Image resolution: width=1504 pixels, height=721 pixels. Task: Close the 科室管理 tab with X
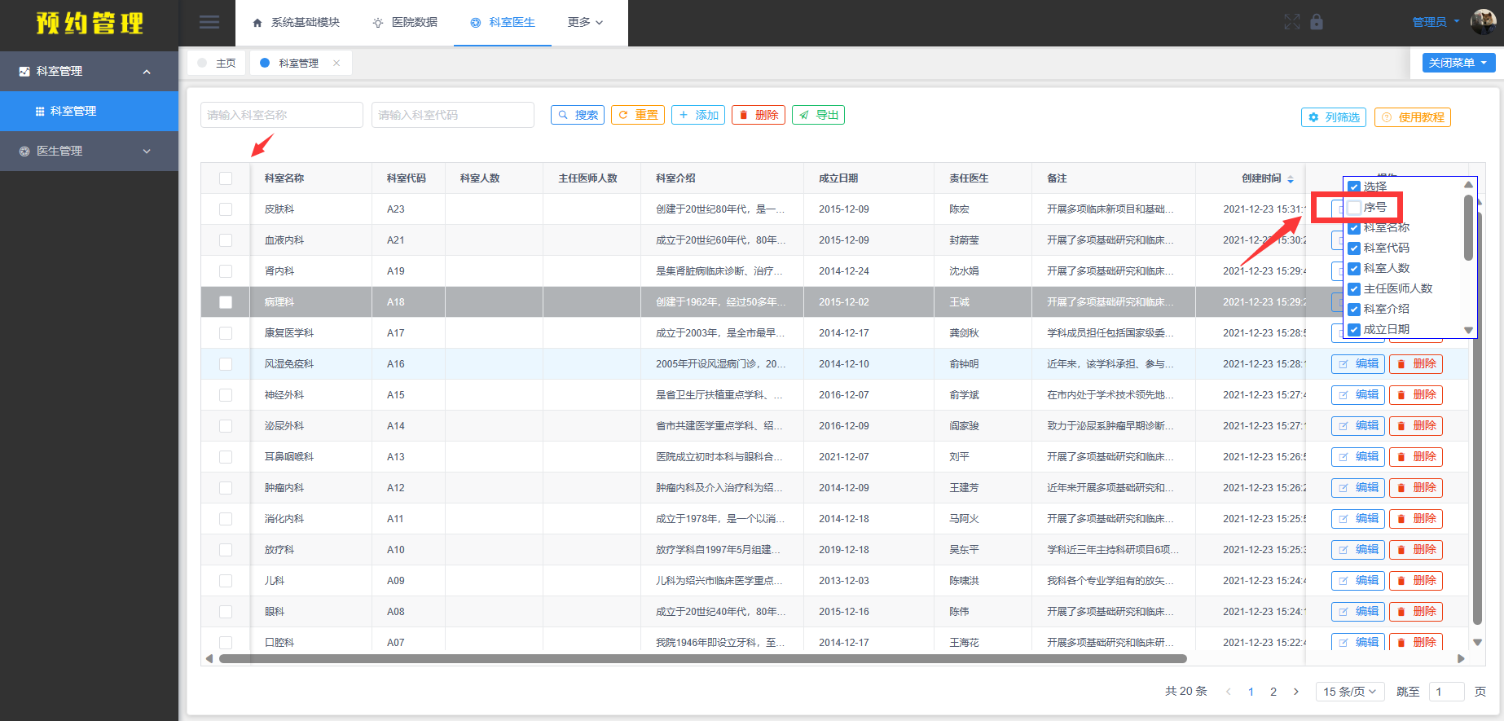pos(336,63)
